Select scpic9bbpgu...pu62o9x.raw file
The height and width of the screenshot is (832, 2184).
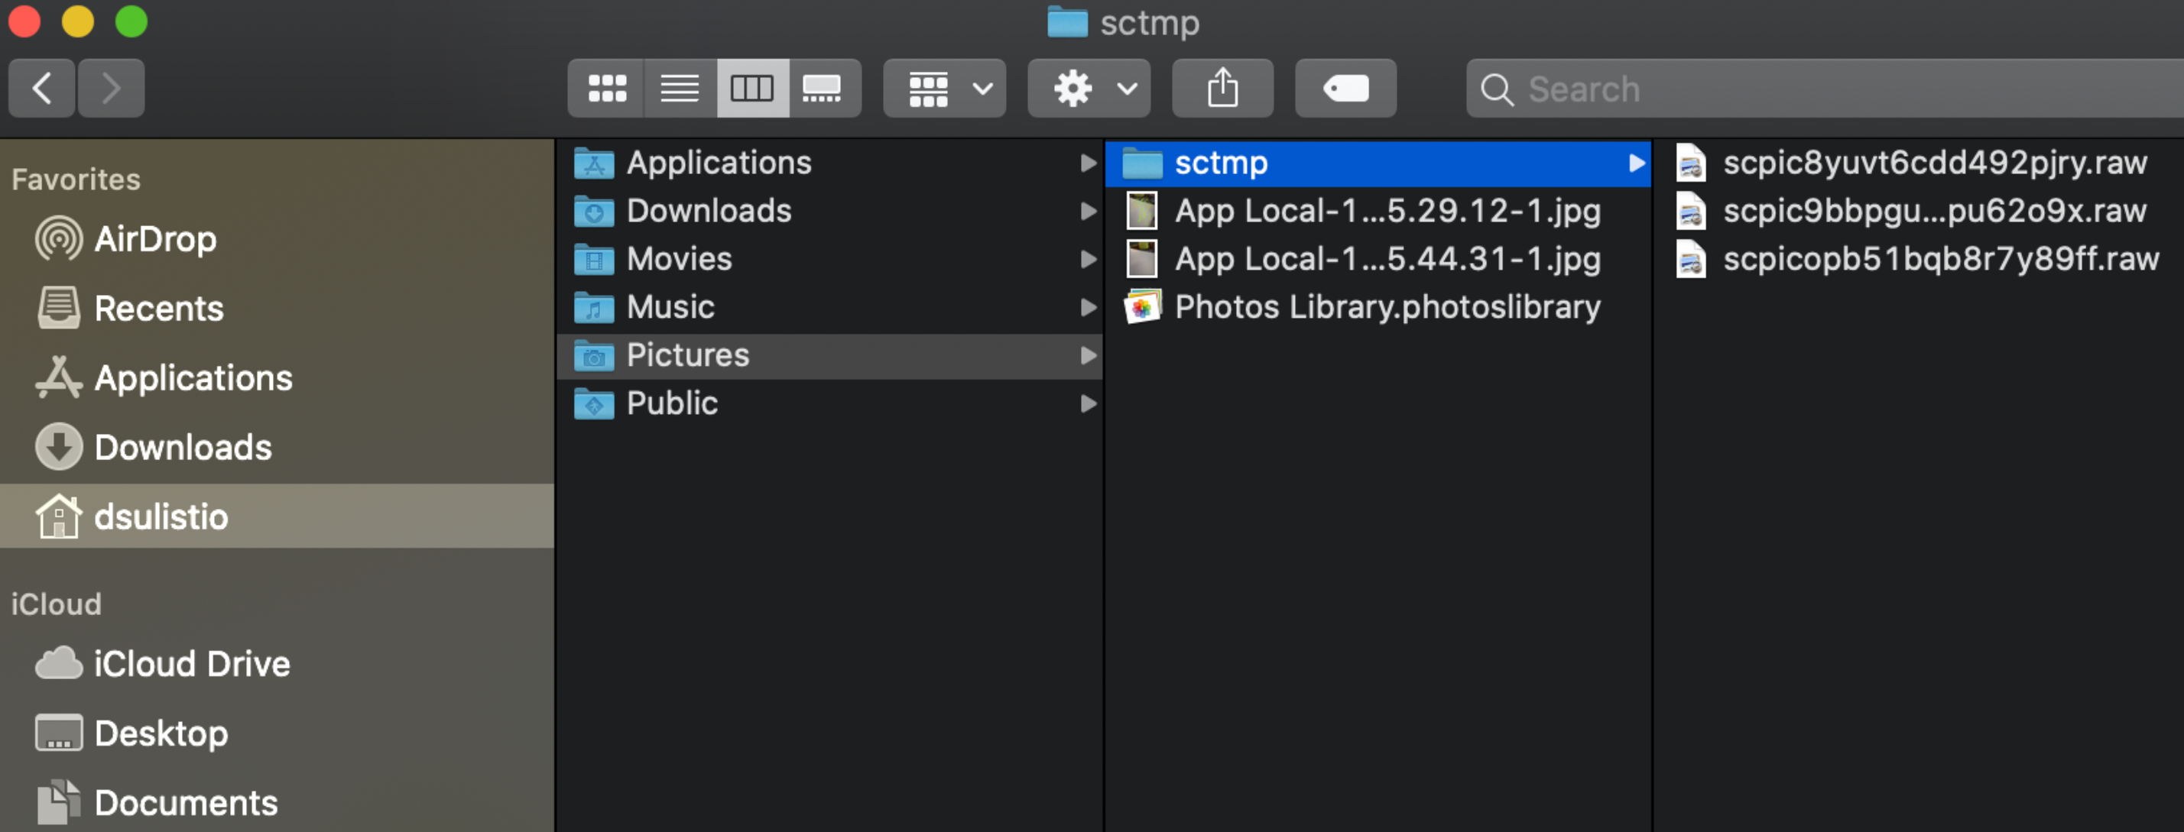point(1918,211)
